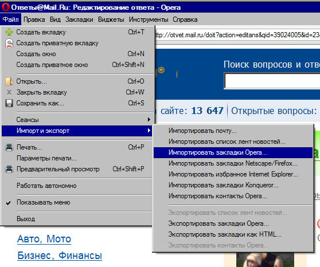This screenshot has height=267, width=320.
Task: Choose Импортировать избранное Internet Explorer...
Action: pos(233,174)
